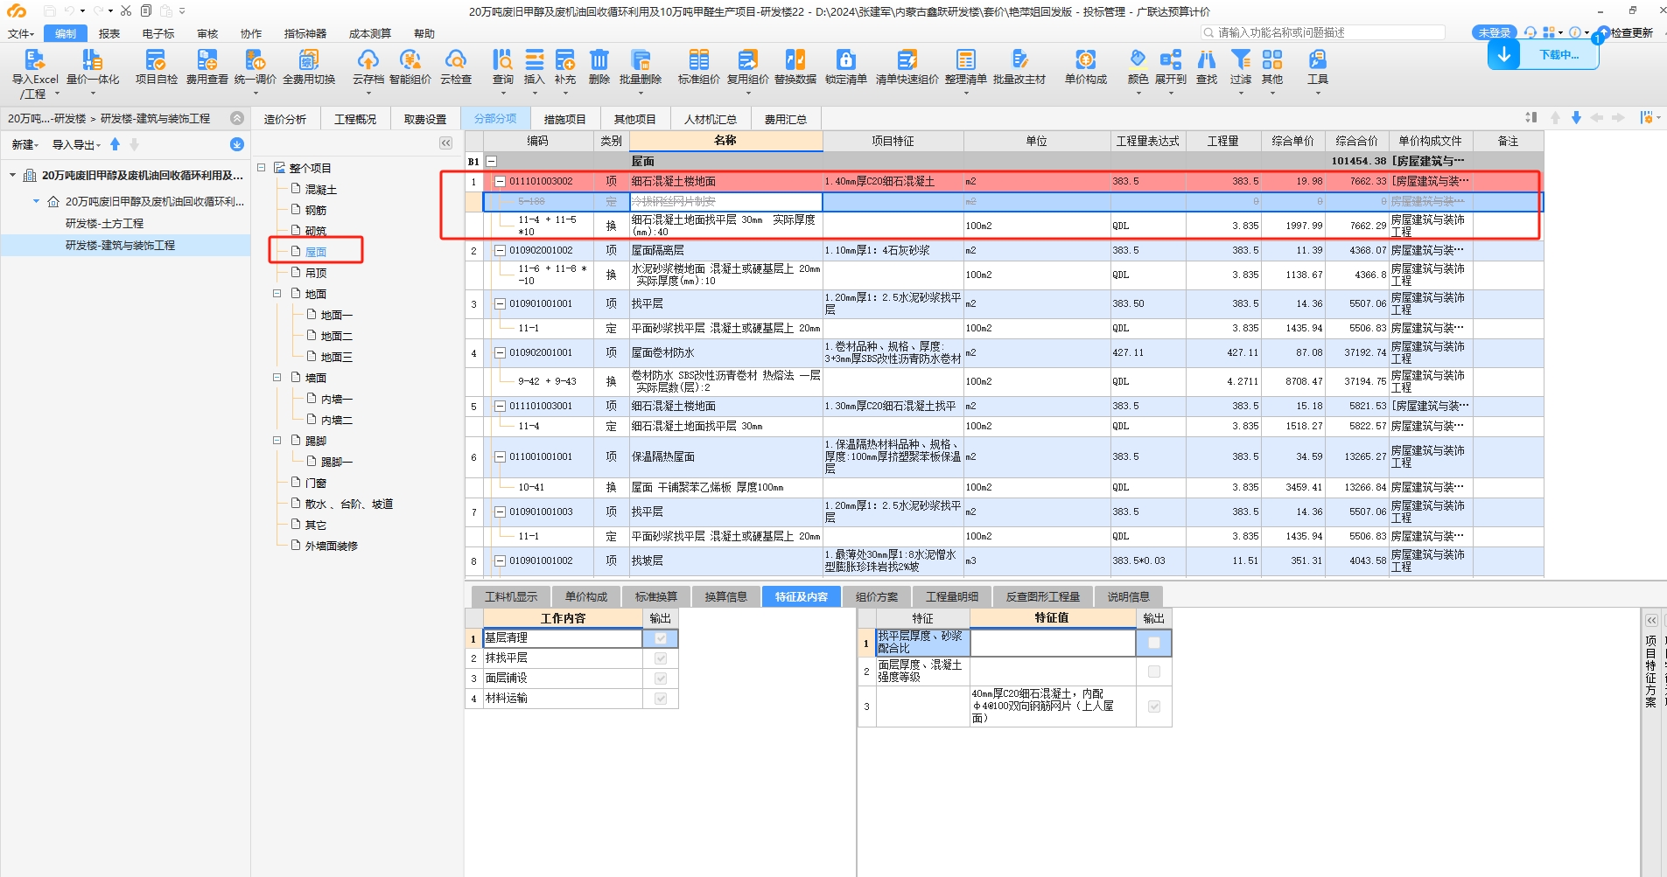Viewport: 1667px width, 877px height.
Task: Toggle 输出 checkbox for 基层清理
Action: point(661,638)
